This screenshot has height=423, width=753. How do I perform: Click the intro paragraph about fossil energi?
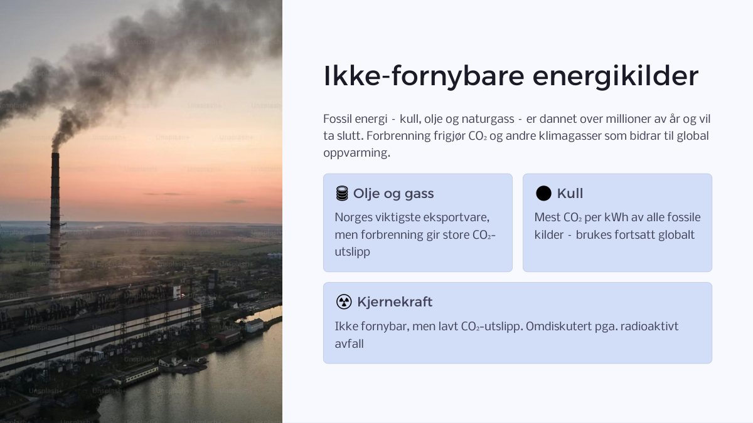tap(517, 136)
